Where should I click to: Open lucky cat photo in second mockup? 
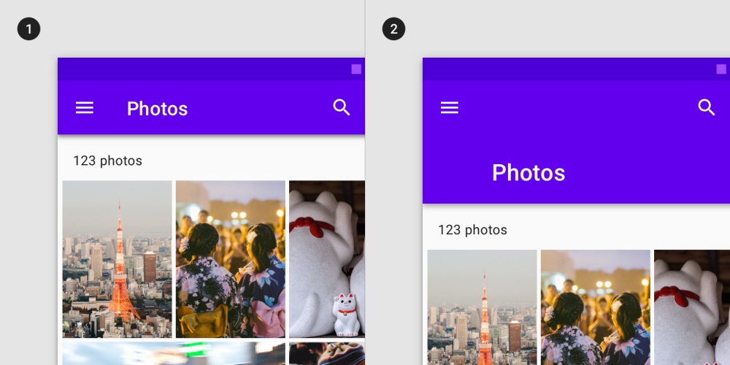point(692,307)
